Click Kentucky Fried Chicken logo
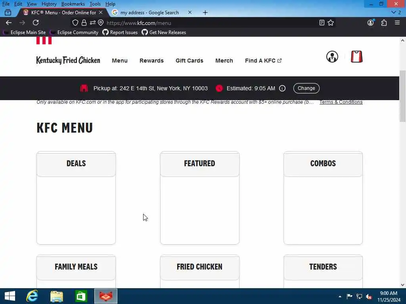406x304 pixels. pos(68,60)
